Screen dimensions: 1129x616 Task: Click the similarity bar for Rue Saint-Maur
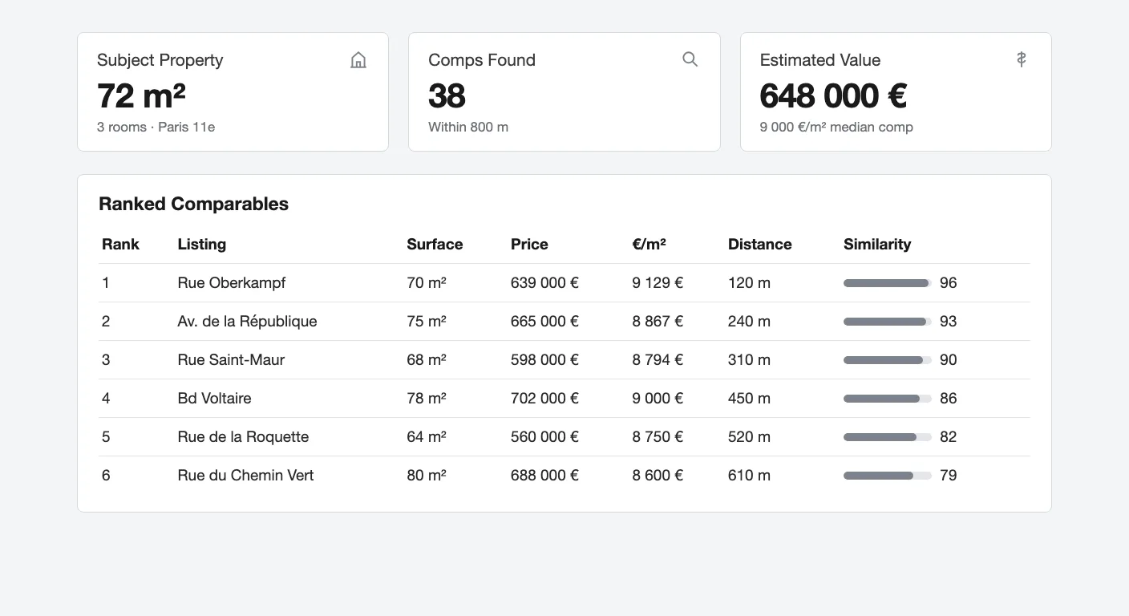[888, 360]
